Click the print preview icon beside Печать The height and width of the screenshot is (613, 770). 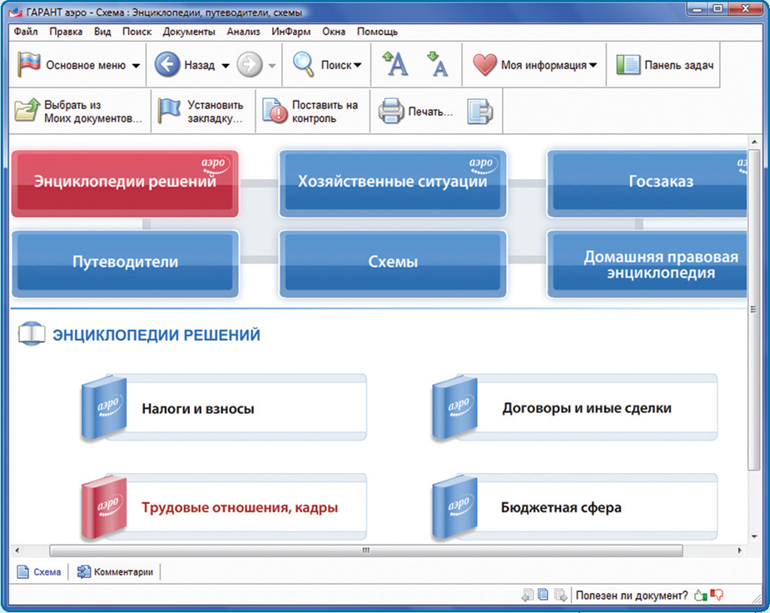[x=479, y=112]
